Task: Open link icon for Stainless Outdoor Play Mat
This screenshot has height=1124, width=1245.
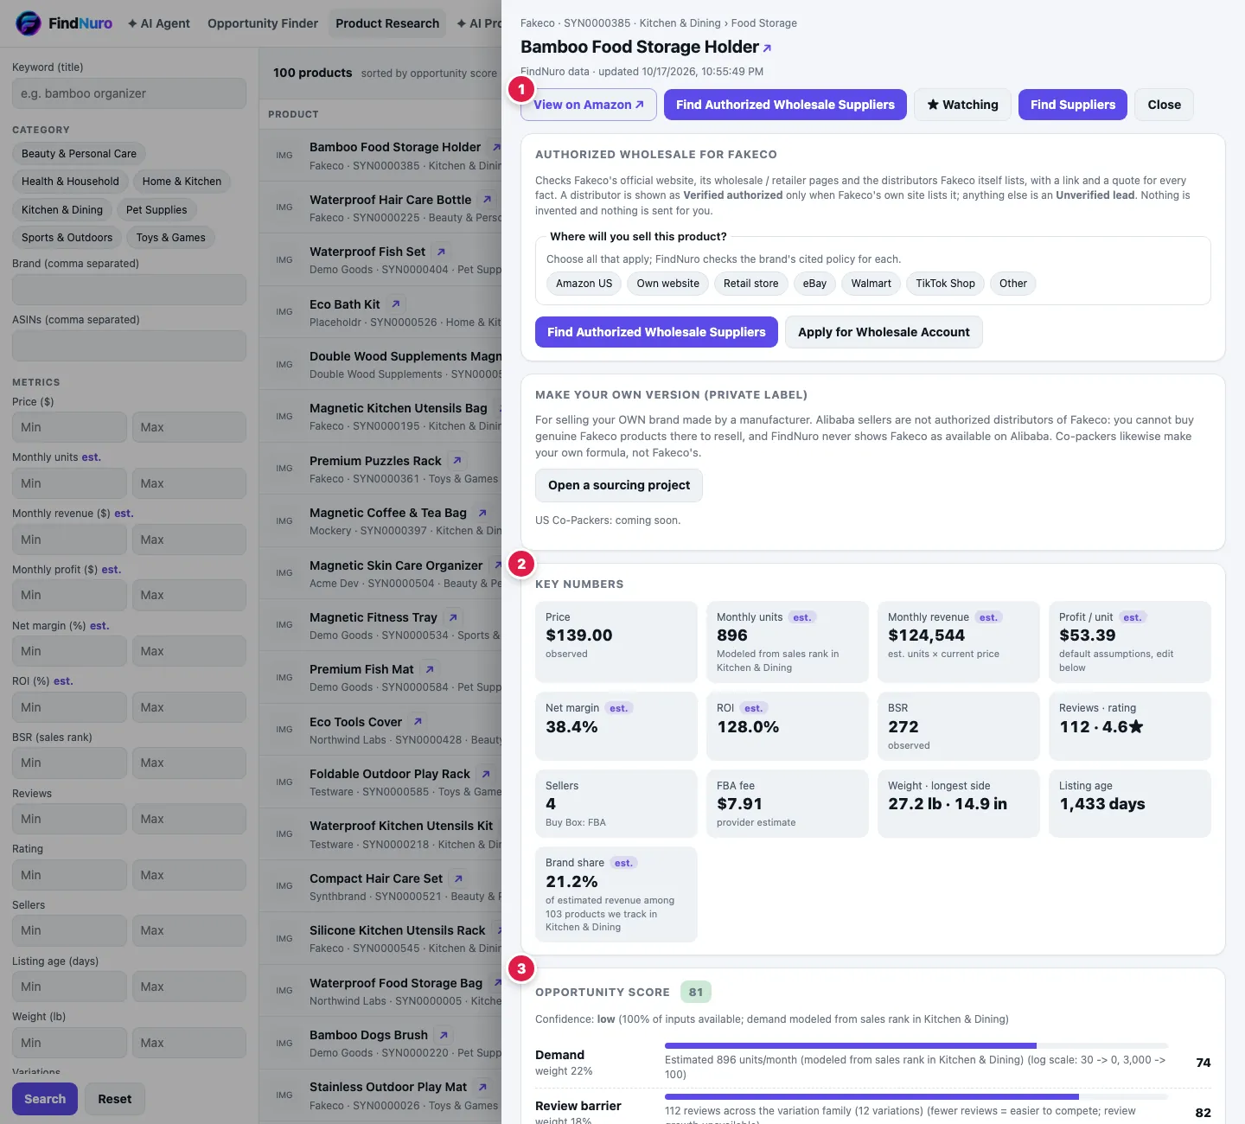Action: pyautogui.click(x=482, y=1087)
